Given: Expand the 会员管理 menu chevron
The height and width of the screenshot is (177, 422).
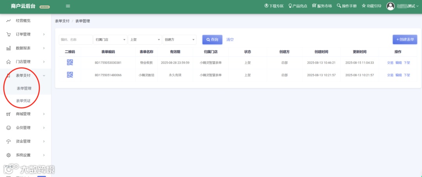Looking at the screenshot, I should click(44, 128).
